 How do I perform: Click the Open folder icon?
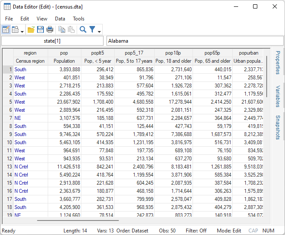31,29
